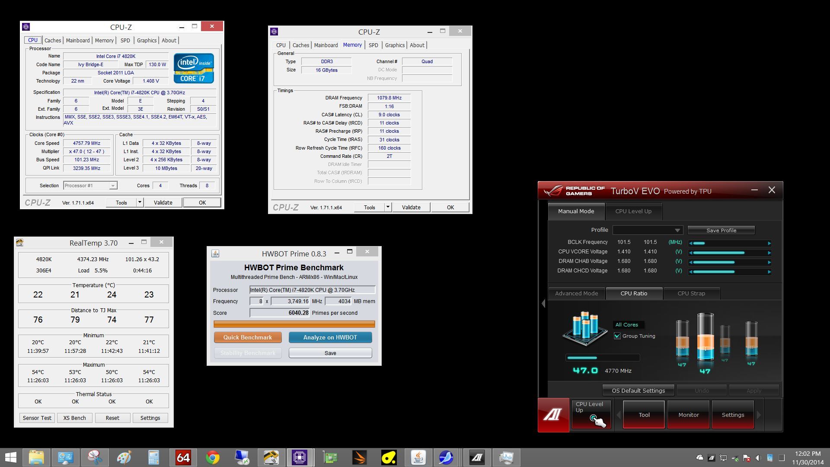Open 3DMark orange taskbar icon

click(x=359, y=457)
